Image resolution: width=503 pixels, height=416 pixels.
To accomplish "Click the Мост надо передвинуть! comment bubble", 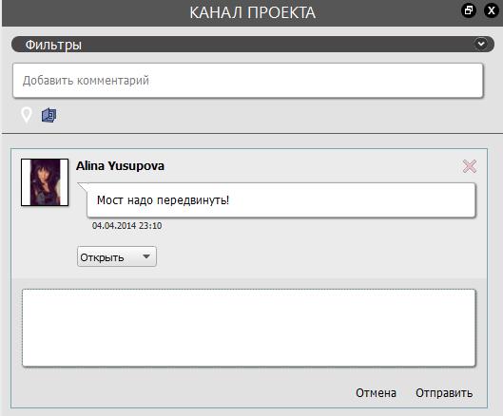I will click(281, 200).
